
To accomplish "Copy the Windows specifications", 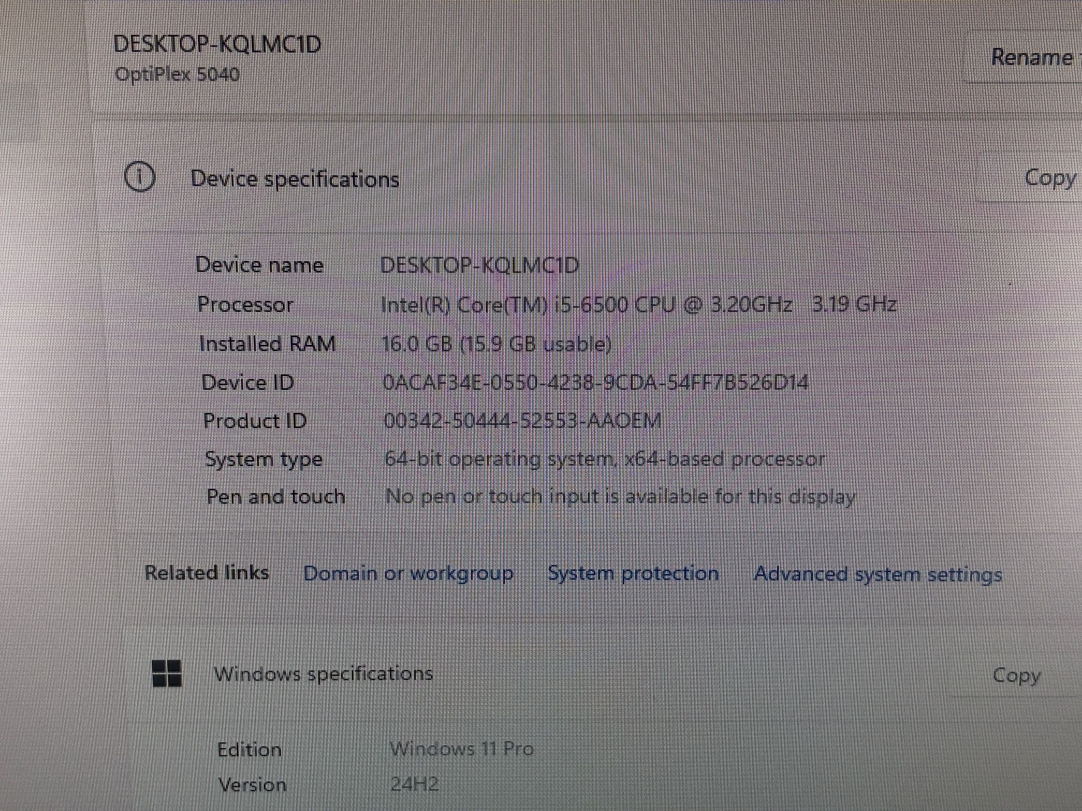I will (1016, 675).
